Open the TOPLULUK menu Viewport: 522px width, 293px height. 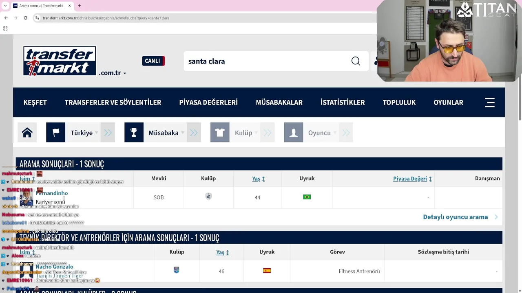[399, 103]
